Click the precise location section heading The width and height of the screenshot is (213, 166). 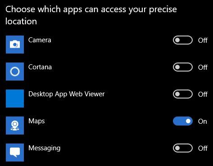tap(91, 15)
